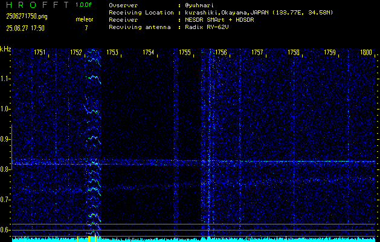
Task: Click the 1756 time axis label
Action: pos(221,52)
